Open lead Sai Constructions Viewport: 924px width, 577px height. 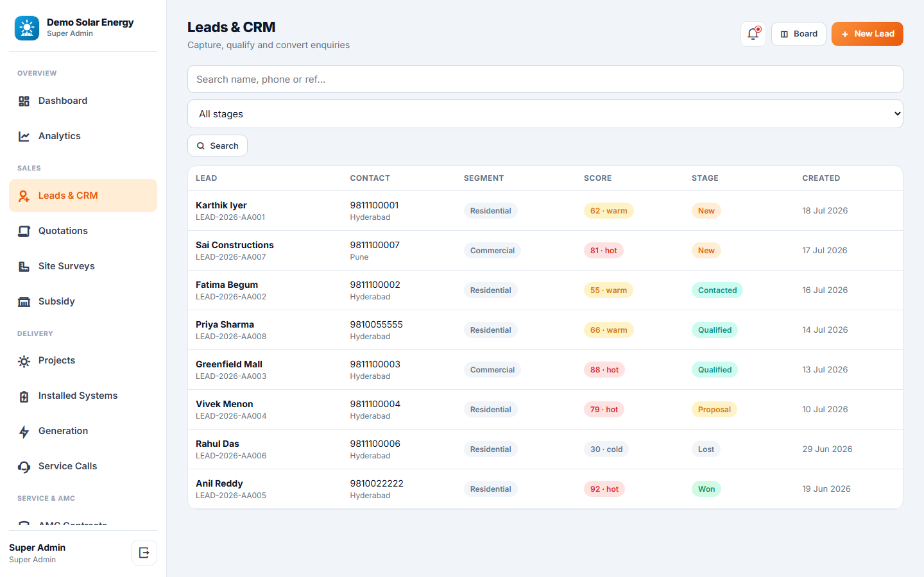point(235,245)
